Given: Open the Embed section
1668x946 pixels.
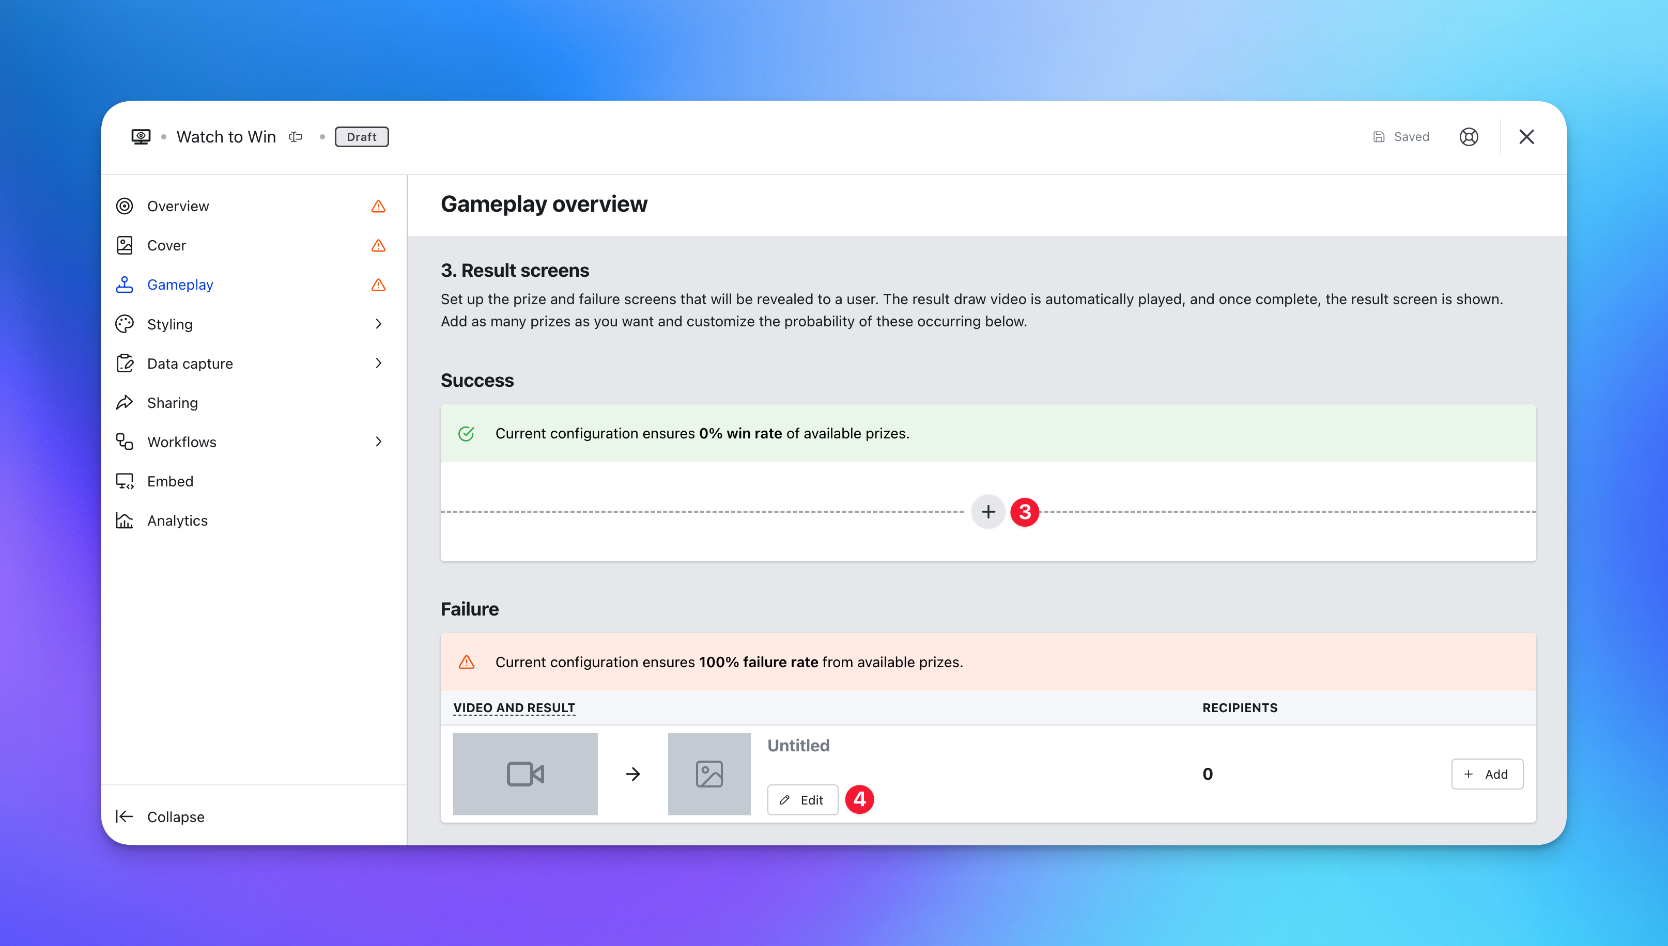Looking at the screenshot, I should [x=171, y=481].
